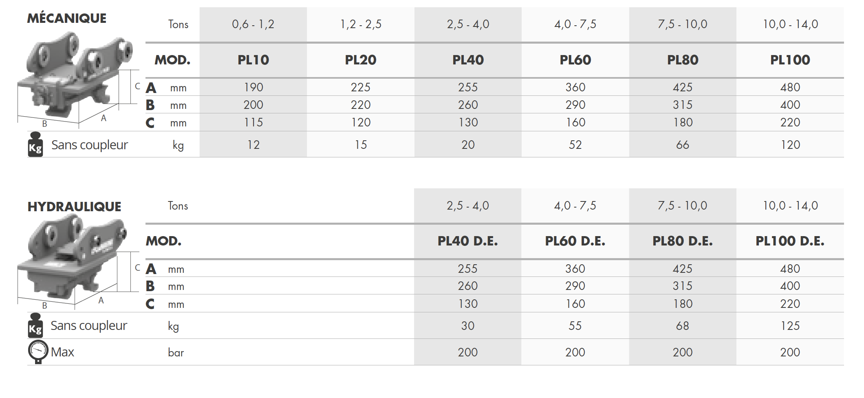Click the pressure gauge icon beside Max
This screenshot has height=398, width=864.
38,352
